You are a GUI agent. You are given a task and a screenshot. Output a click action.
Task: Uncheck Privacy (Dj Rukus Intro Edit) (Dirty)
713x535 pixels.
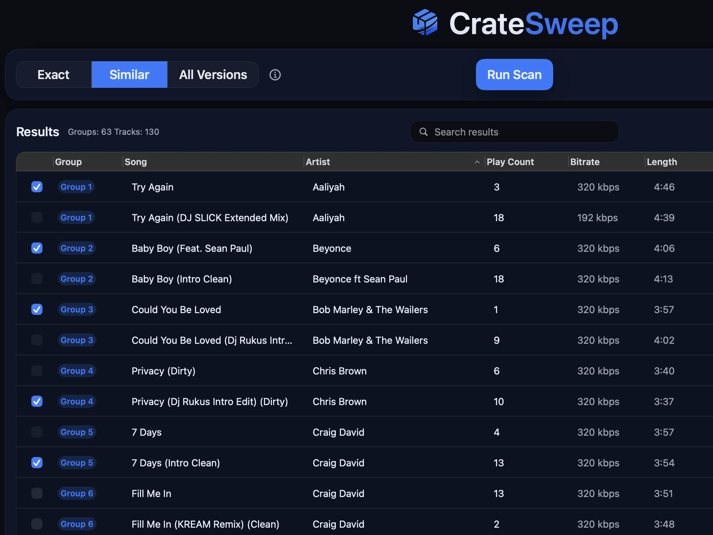coord(37,402)
